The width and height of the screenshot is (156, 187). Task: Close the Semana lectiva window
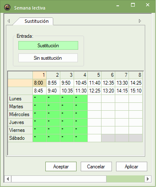148,5
